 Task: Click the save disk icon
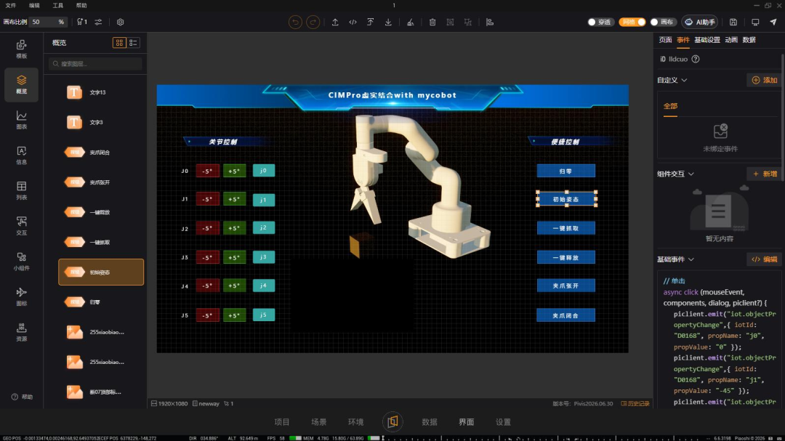point(733,22)
